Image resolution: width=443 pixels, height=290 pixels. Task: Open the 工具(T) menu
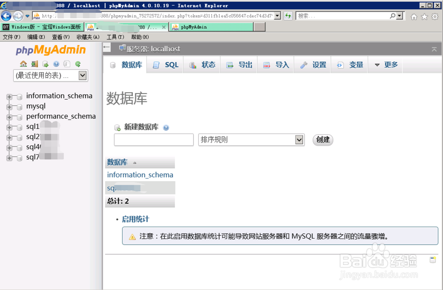pos(115,37)
